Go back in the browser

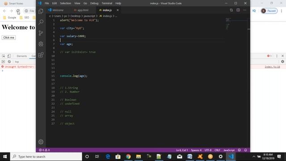coord(4,11)
